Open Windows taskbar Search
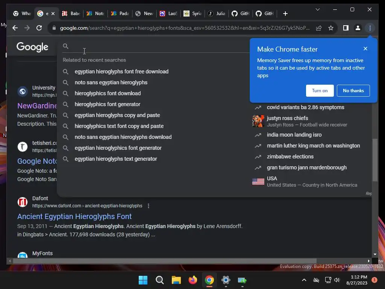Image resolution: width=385 pixels, height=289 pixels. (x=159, y=280)
